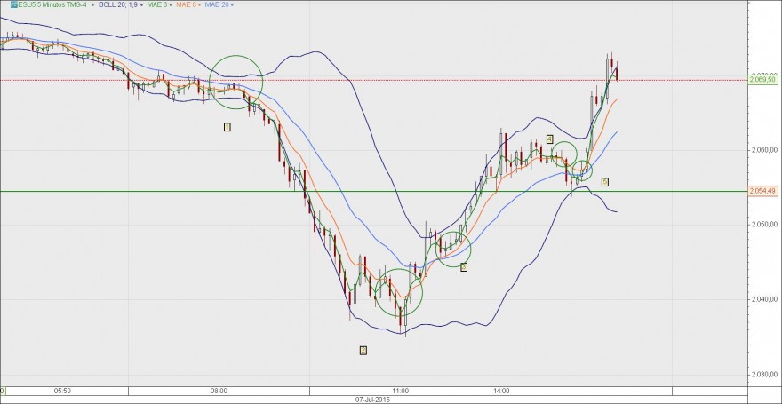
Task: Open the MAE 20 indicator dropdown
Action: pos(232,5)
